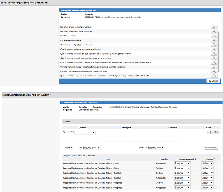The image size is (223, 192).
Task: Click magnifier icon for 'Ser Alumno Activo'
Action: click(x=214, y=36)
